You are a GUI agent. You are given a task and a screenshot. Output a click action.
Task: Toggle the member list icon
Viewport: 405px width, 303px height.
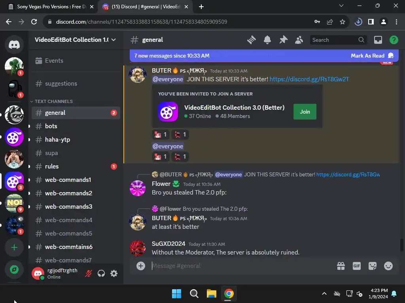coord(299,40)
